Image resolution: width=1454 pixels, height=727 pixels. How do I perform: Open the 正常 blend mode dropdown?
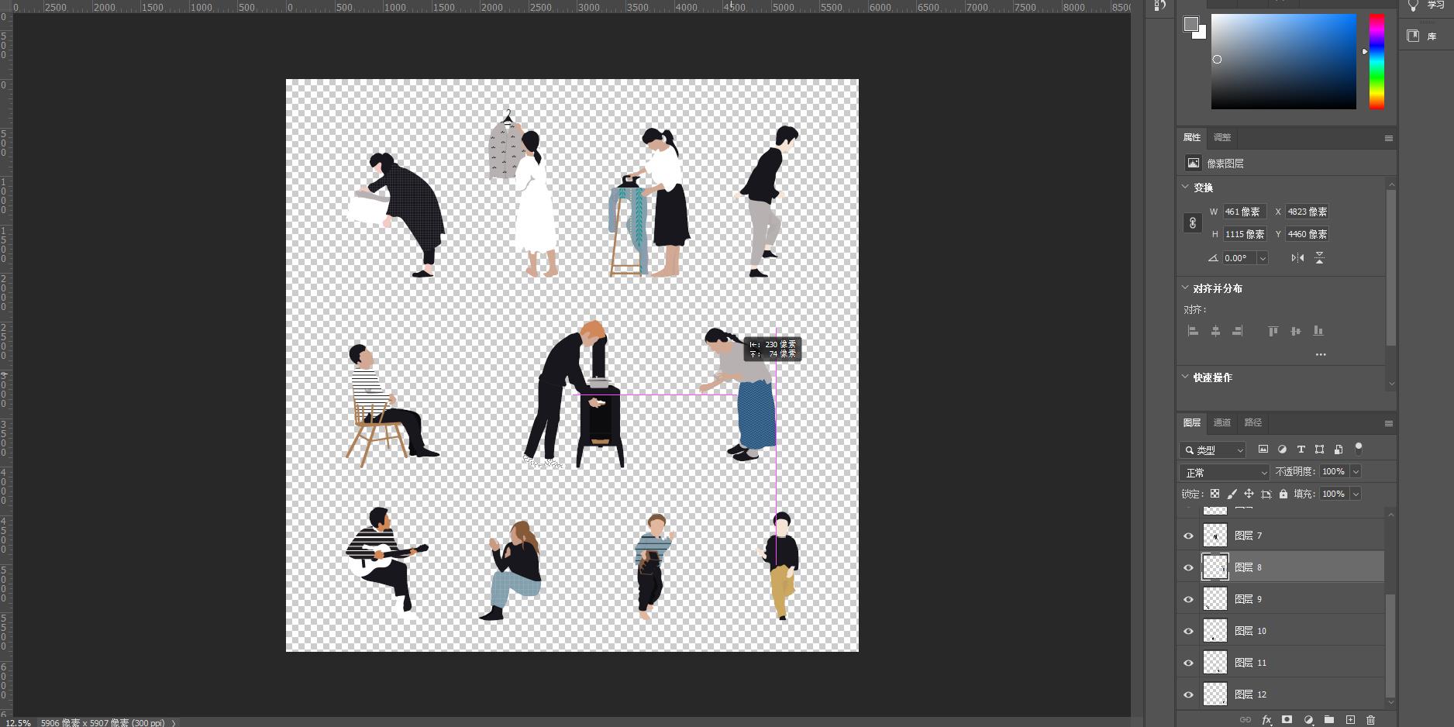tap(1225, 472)
